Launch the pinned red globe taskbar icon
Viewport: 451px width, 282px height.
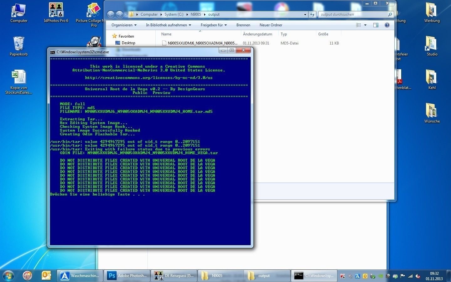pyautogui.click(x=28, y=276)
